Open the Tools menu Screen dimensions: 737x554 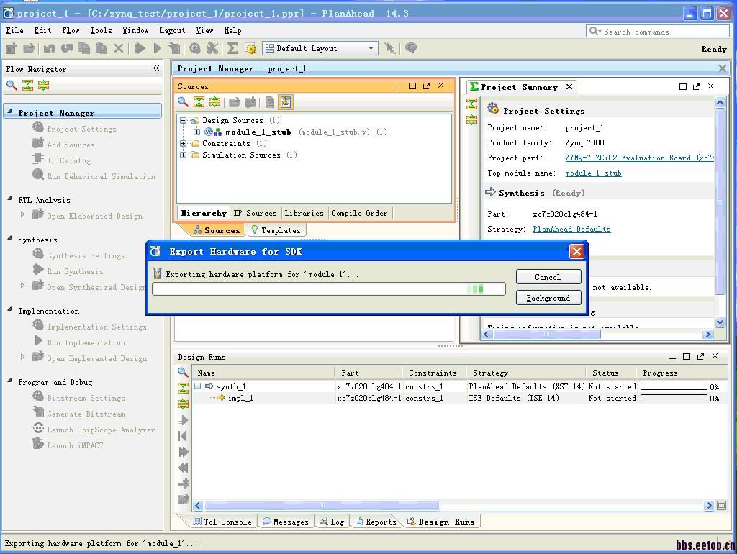(101, 30)
